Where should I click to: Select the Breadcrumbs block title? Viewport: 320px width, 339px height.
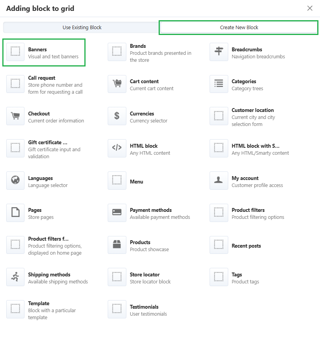pyautogui.click(x=247, y=49)
